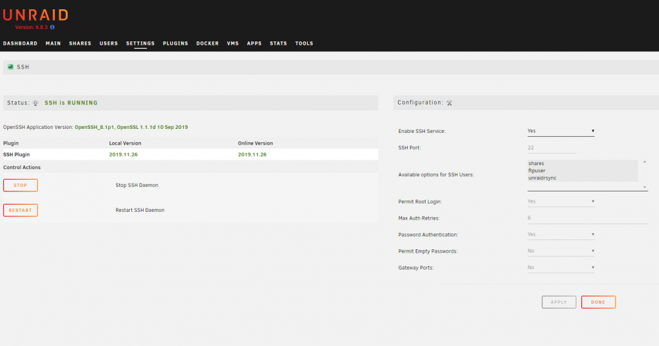Open the Users page
The image size is (659, 346).
point(109,43)
